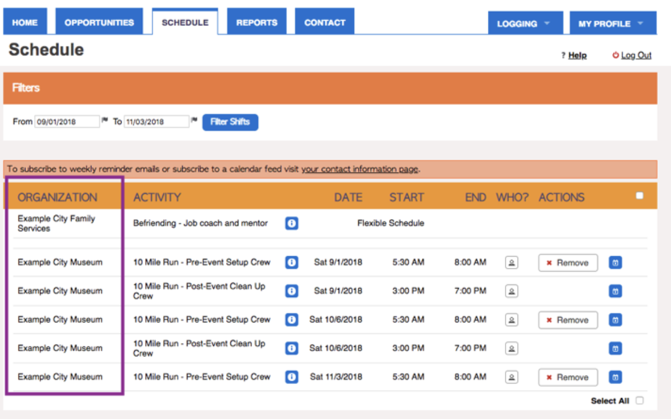Open info icon for Sat 9/1/2018 Pre-Event Setup
The image size is (671, 419).
coord(291,263)
